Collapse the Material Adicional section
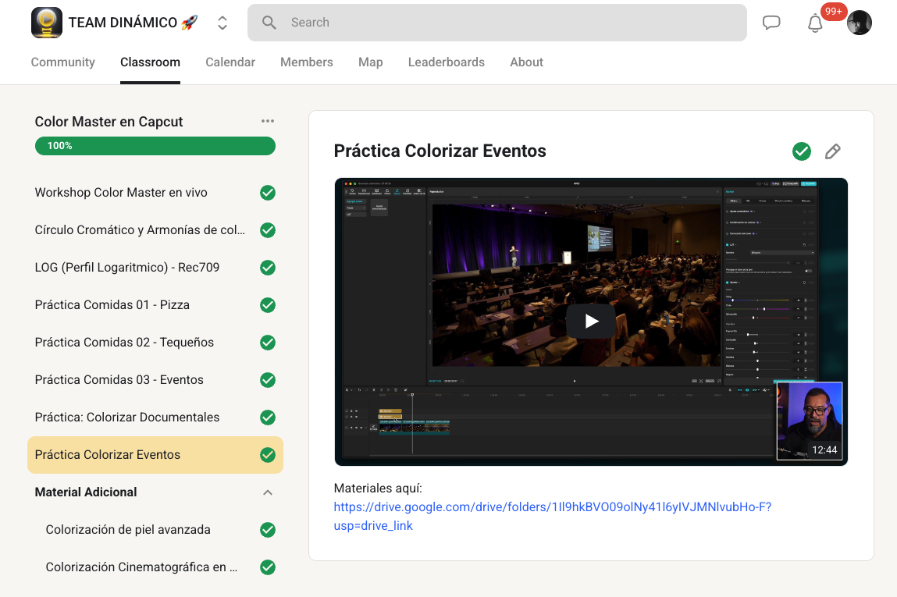The width and height of the screenshot is (897, 597). coord(268,492)
